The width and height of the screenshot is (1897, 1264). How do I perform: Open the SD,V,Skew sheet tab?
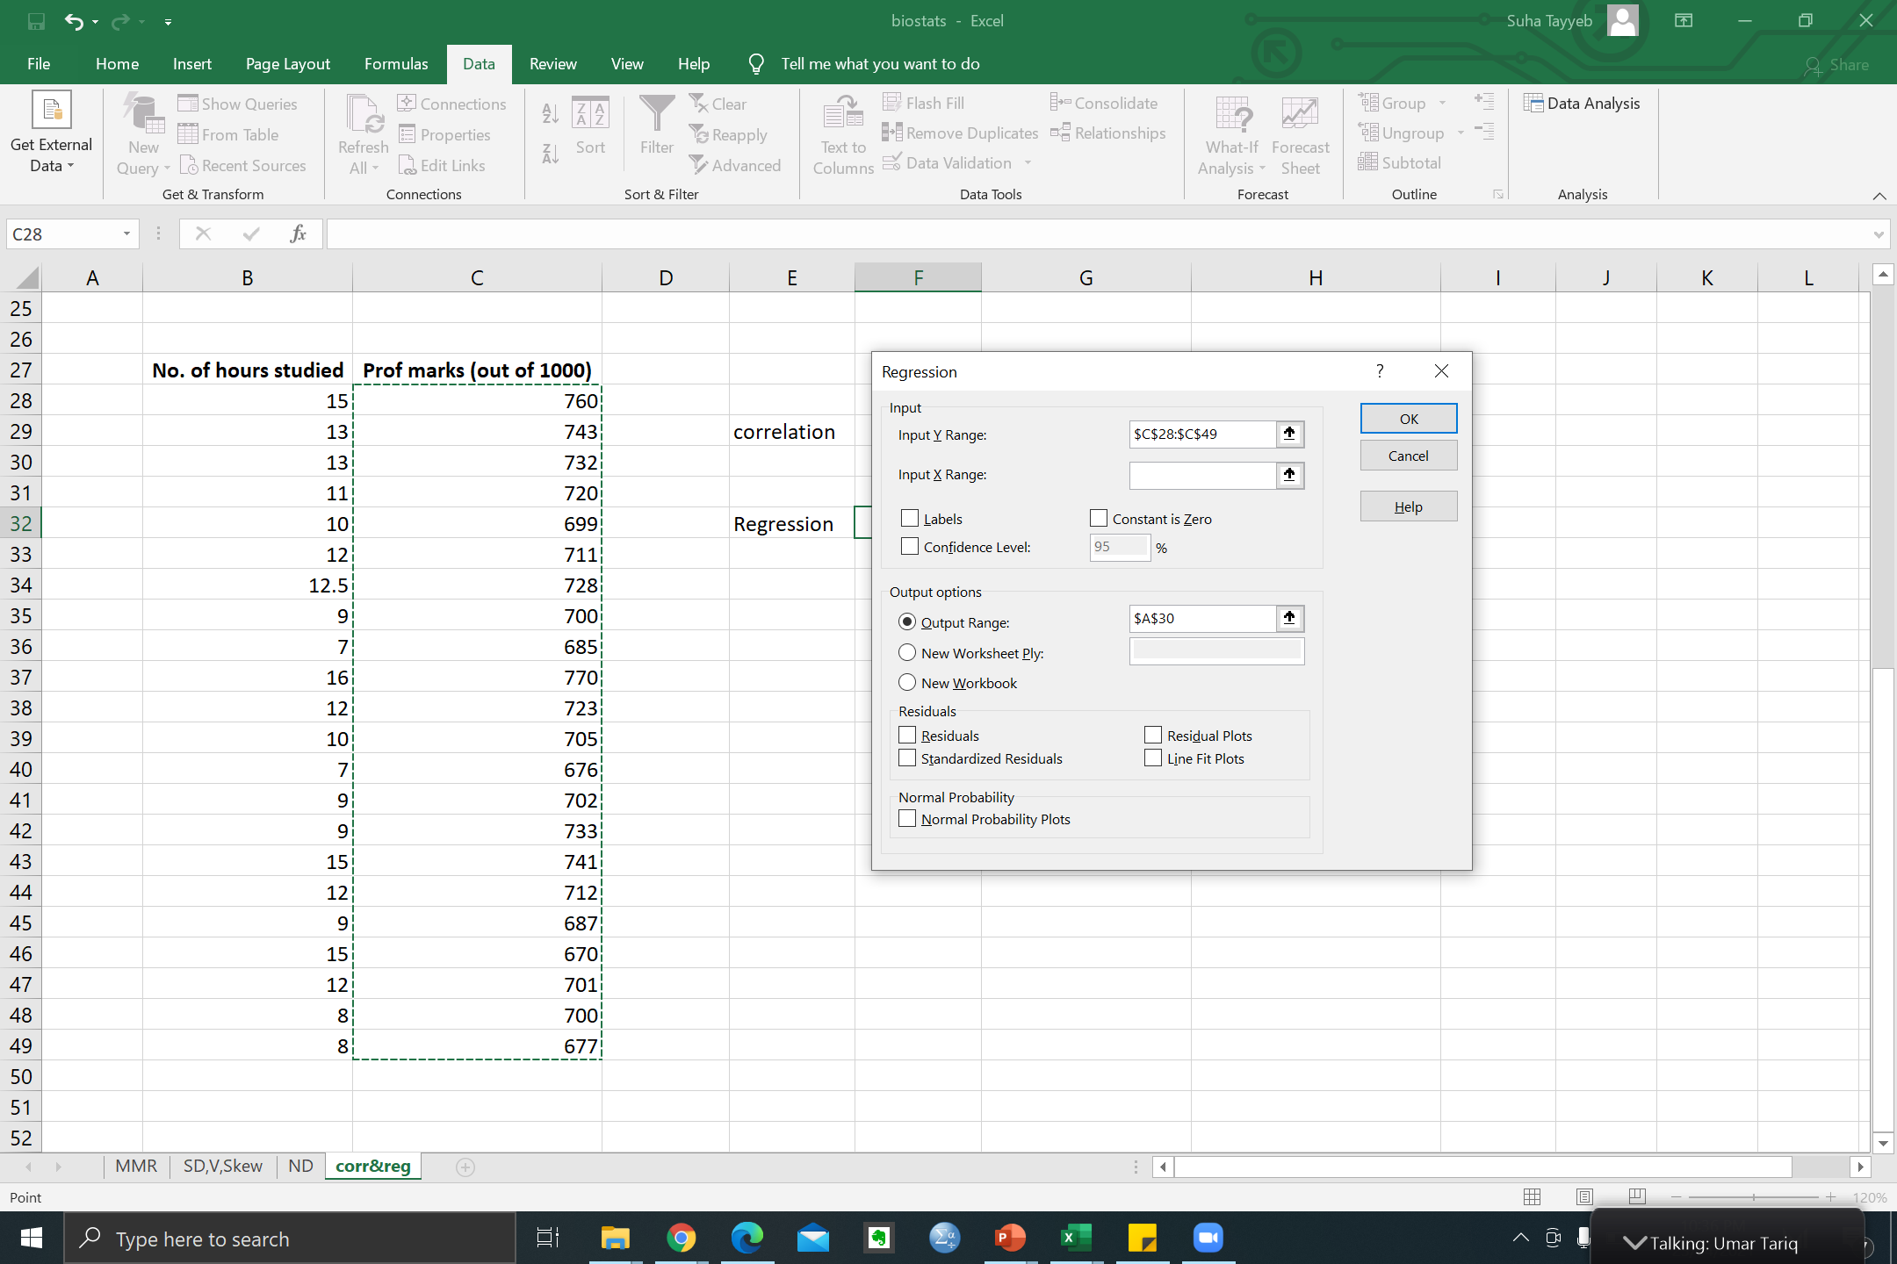222,1166
